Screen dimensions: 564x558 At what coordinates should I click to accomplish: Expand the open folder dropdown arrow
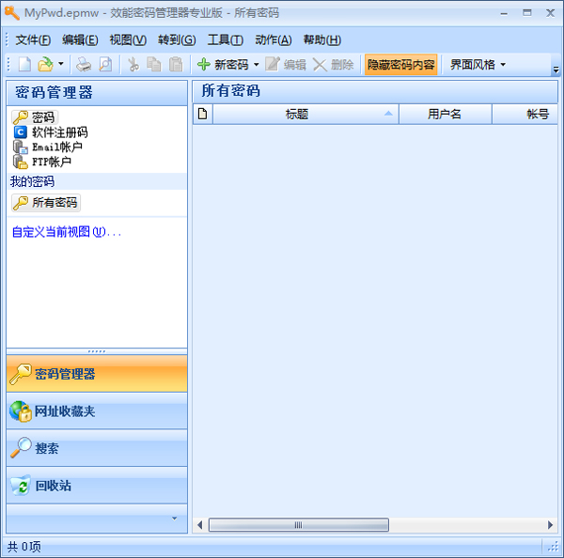pos(61,65)
